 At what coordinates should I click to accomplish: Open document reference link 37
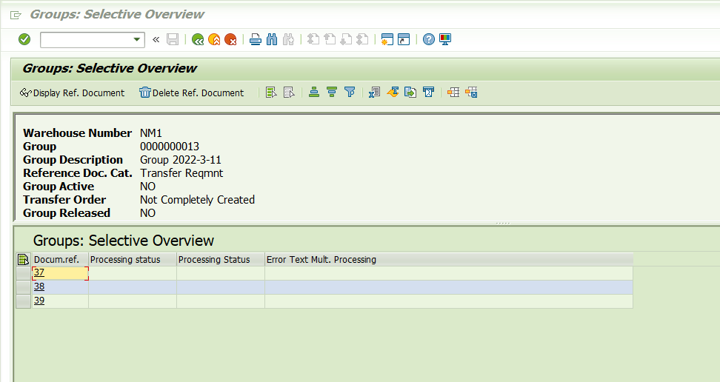pos(39,272)
